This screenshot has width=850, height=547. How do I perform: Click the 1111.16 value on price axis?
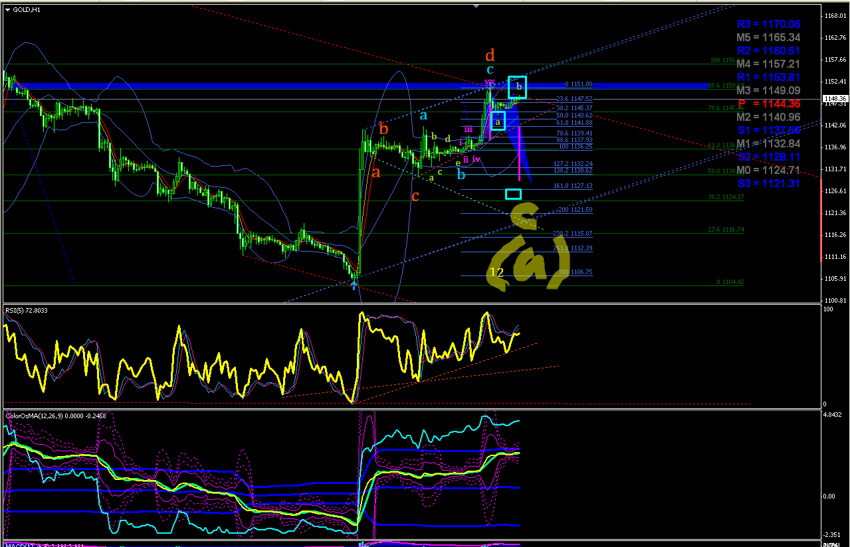click(x=834, y=256)
